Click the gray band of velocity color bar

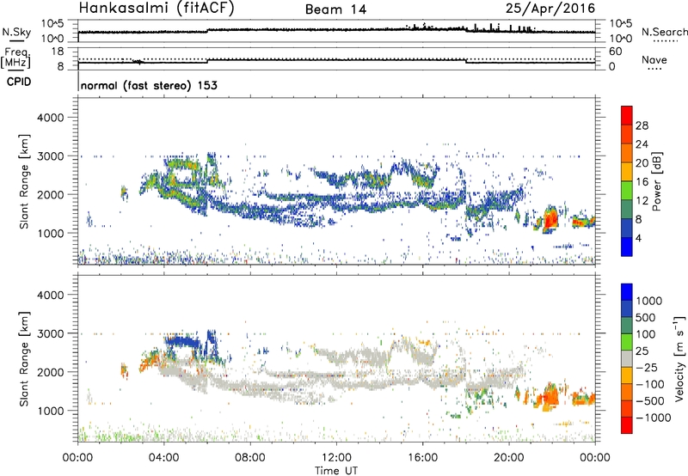(627, 359)
